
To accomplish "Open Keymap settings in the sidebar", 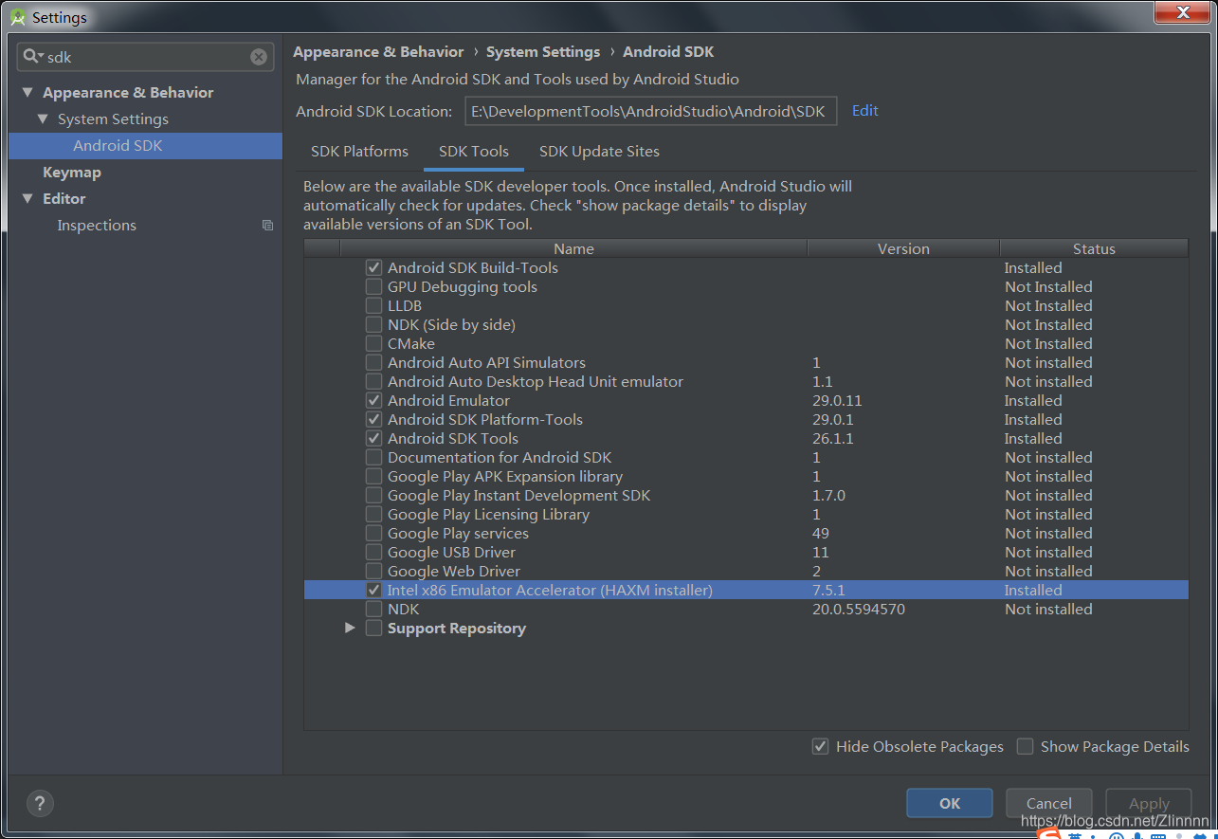I will [x=72, y=173].
